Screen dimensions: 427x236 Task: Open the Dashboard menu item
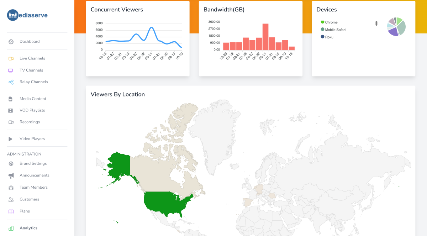point(30,42)
